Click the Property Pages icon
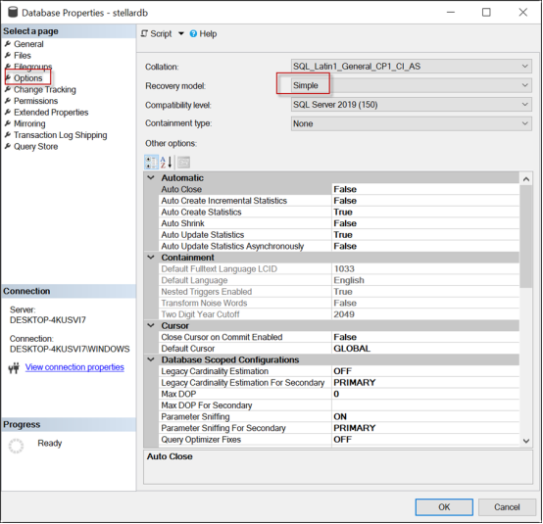The height and width of the screenshot is (524, 543). (184, 162)
